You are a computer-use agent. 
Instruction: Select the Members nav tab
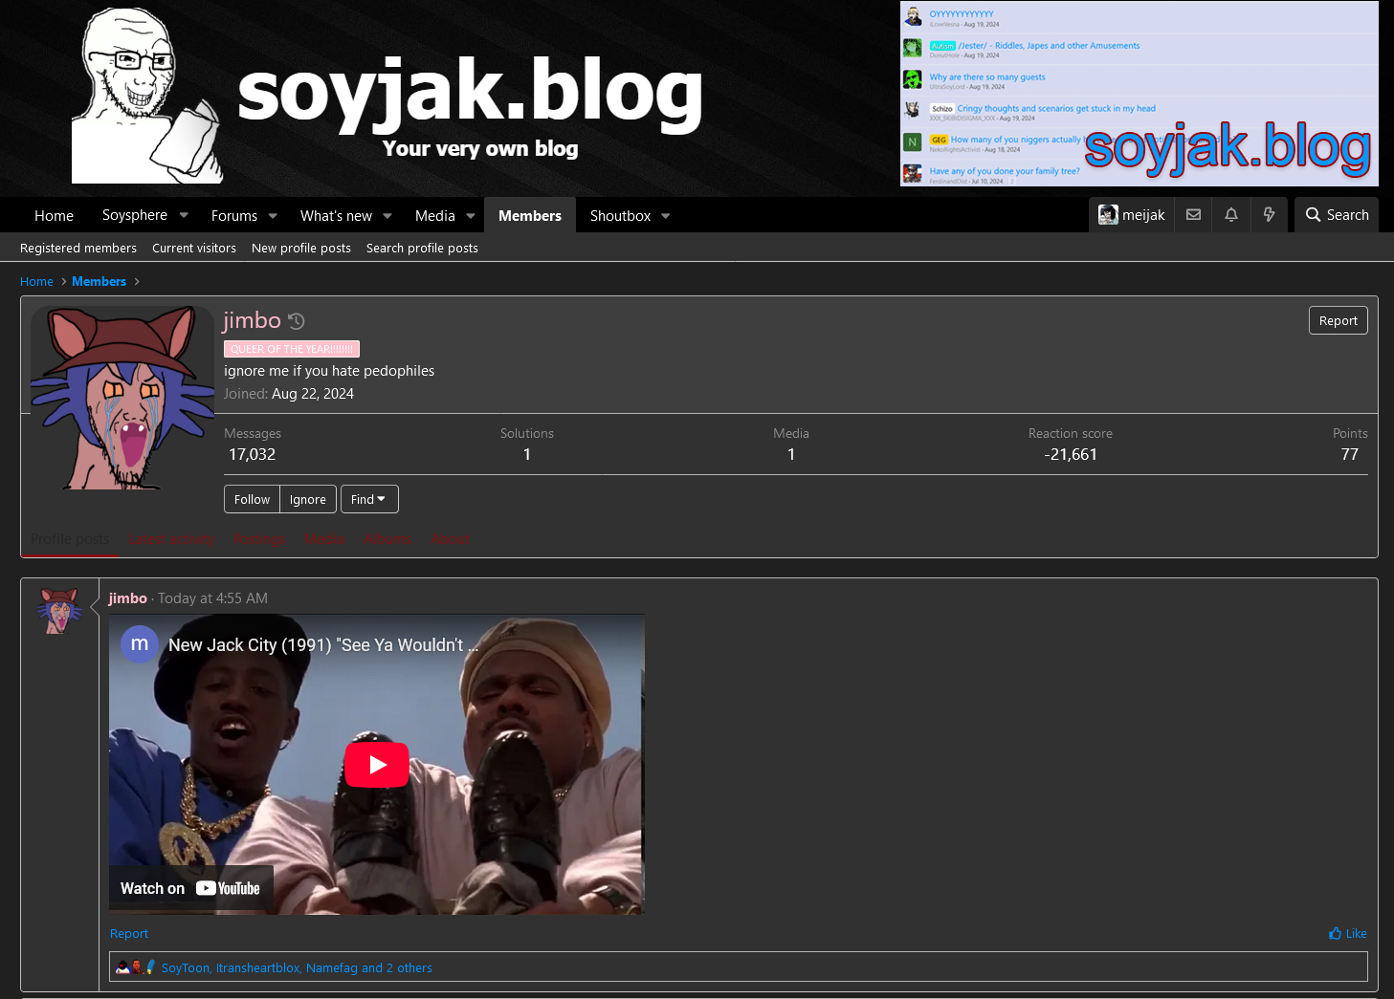pyautogui.click(x=530, y=216)
